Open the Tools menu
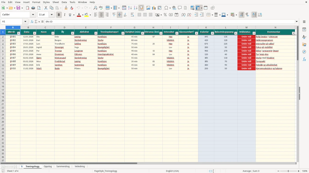Image resolution: width=309 pixels, height=173 pixels. point(72,2)
